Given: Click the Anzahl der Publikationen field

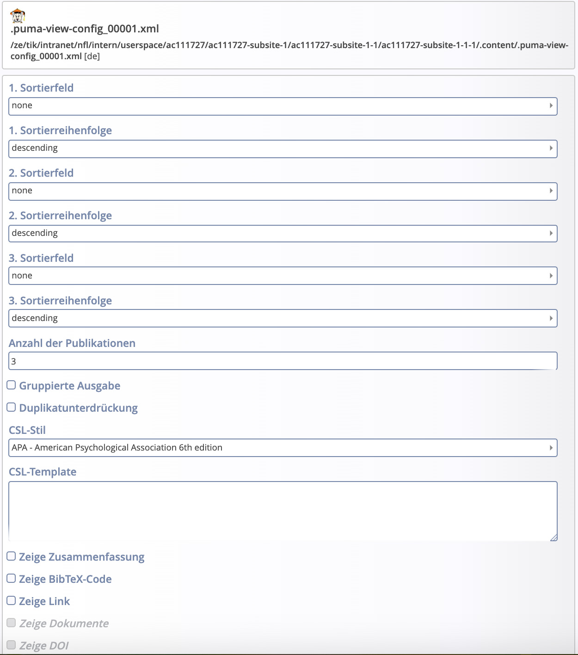Looking at the screenshot, I should point(283,361).
